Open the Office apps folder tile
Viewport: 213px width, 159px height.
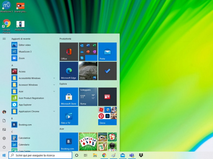88,52
